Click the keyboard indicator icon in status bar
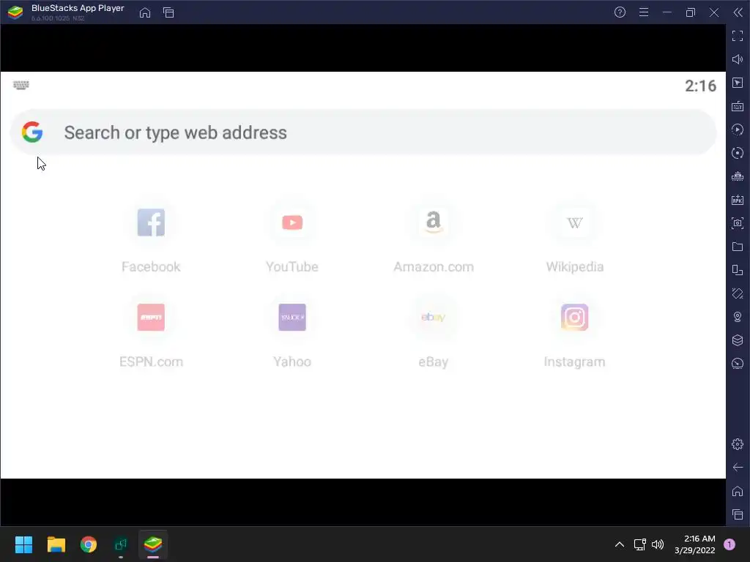This screenshot has width=750, height=562. (21, 85)
